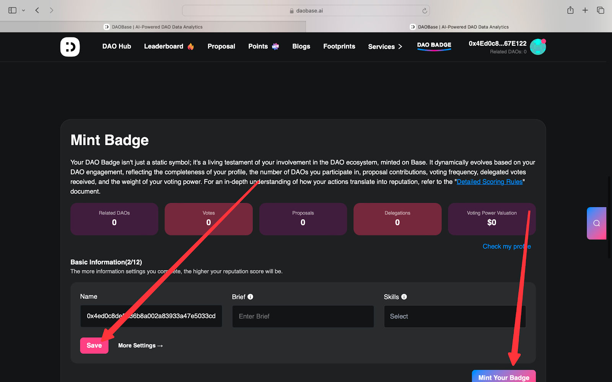Click the browser forward arrow
The width and height of the screenshot is (612, 382).
pos(51,10)
